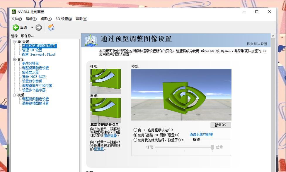Click the 后退 text label
Viewport: 286px width, 172px height.
pyautogui.click(x=24, y=27)
